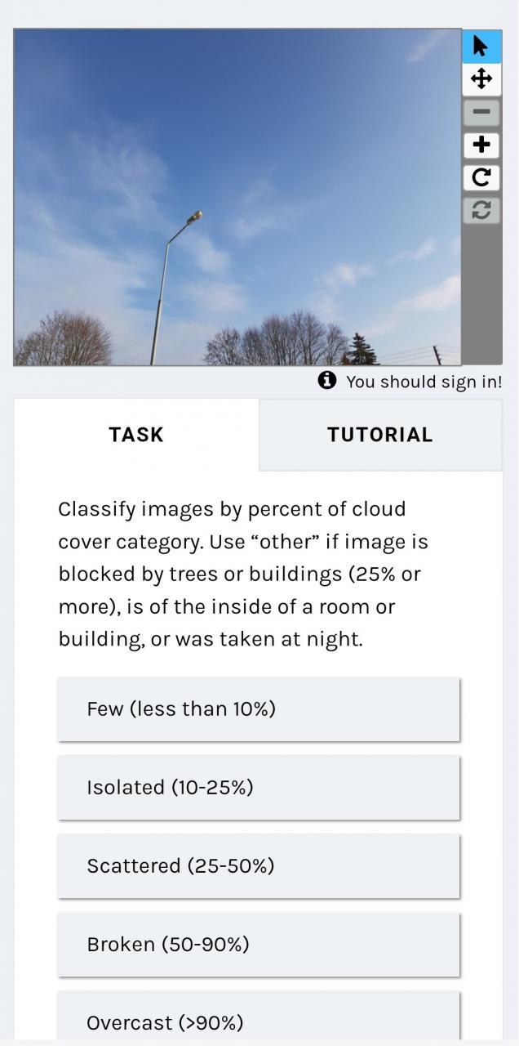The width and height of the screenshot is (519, 1046).
Task: Select the TASK tab
Action: coord(136,435)
